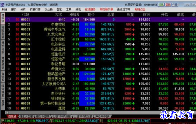Open the red 在线服务 menu

[x=90, y=9]
